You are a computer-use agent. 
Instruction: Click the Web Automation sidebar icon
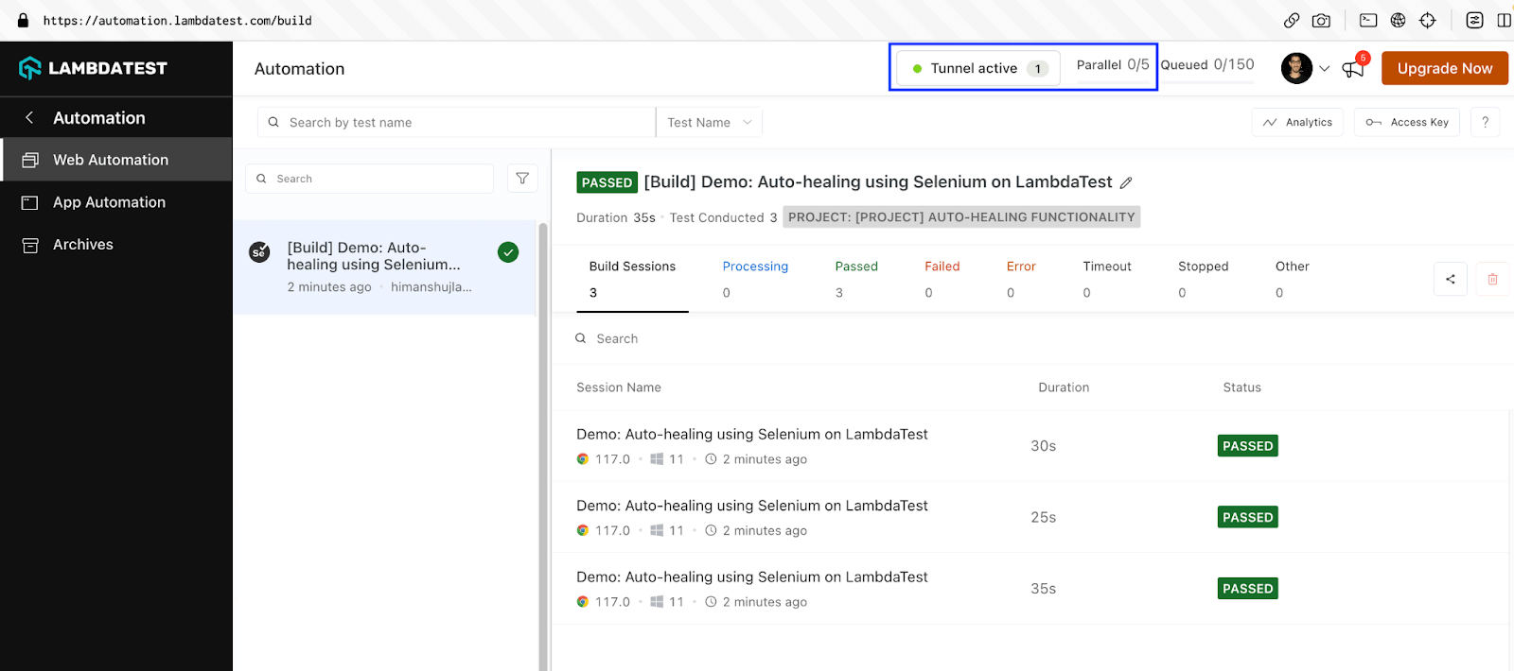[30, 160]
